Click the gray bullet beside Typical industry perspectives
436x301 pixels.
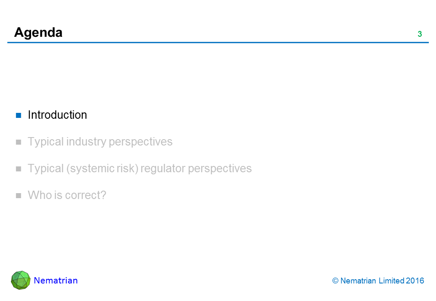point(18,142)
